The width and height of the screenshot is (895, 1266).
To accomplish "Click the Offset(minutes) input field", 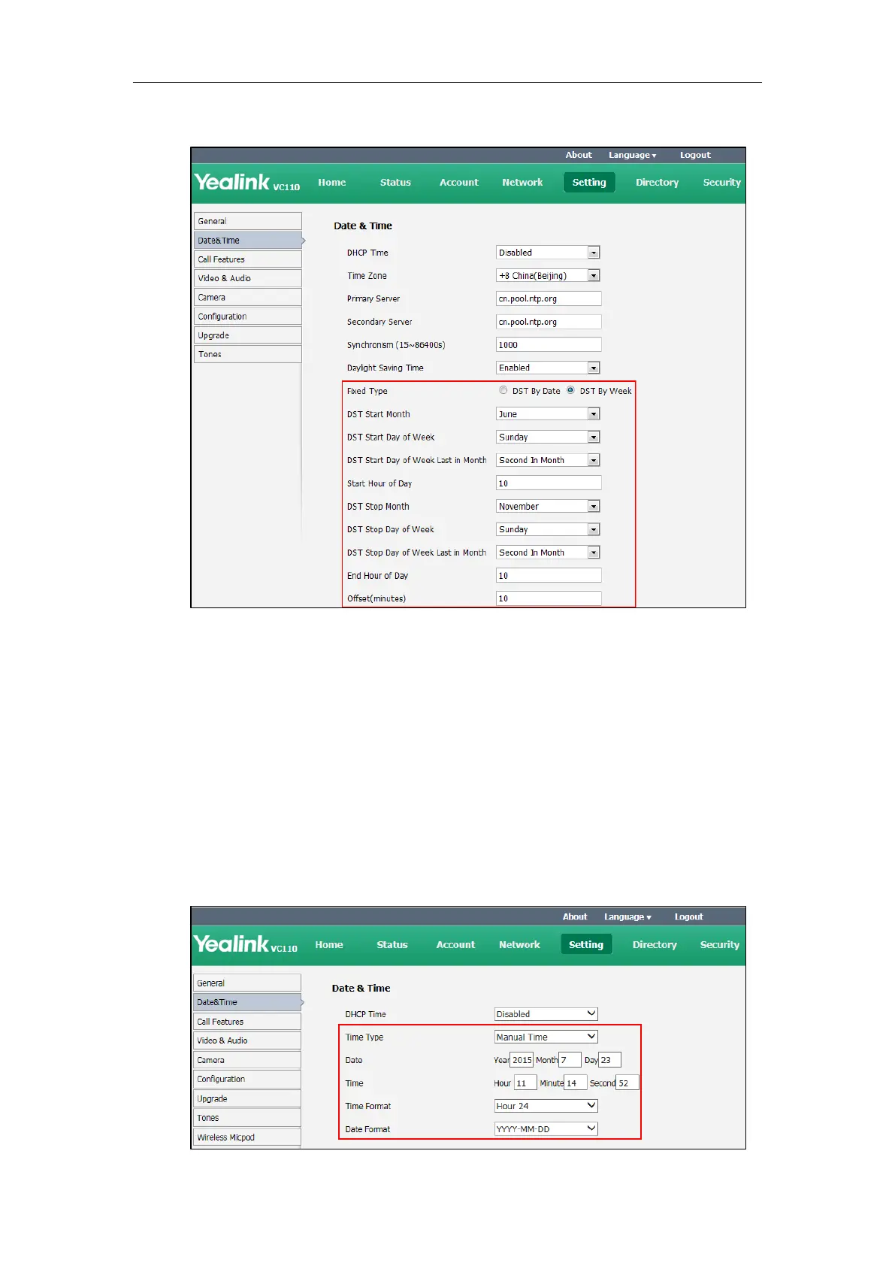I will [549, 598].
